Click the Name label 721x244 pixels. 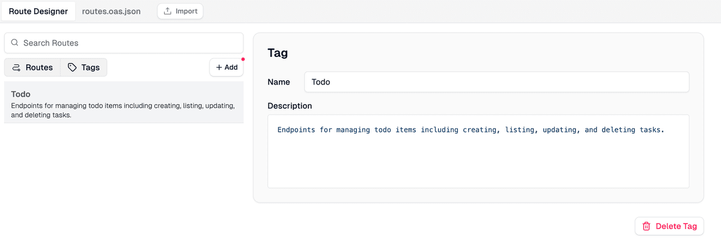point(279,82)
